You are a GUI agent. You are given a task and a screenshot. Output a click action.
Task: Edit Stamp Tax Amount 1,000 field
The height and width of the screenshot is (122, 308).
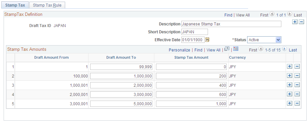191,104
